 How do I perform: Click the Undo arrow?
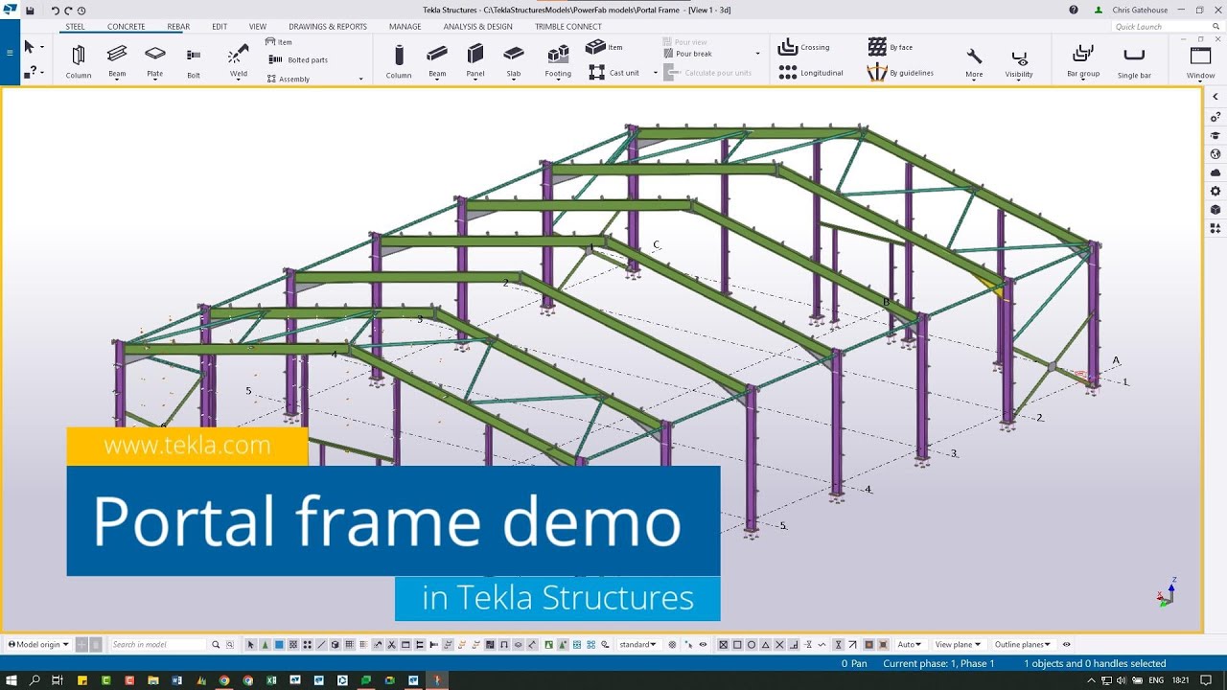56,11
